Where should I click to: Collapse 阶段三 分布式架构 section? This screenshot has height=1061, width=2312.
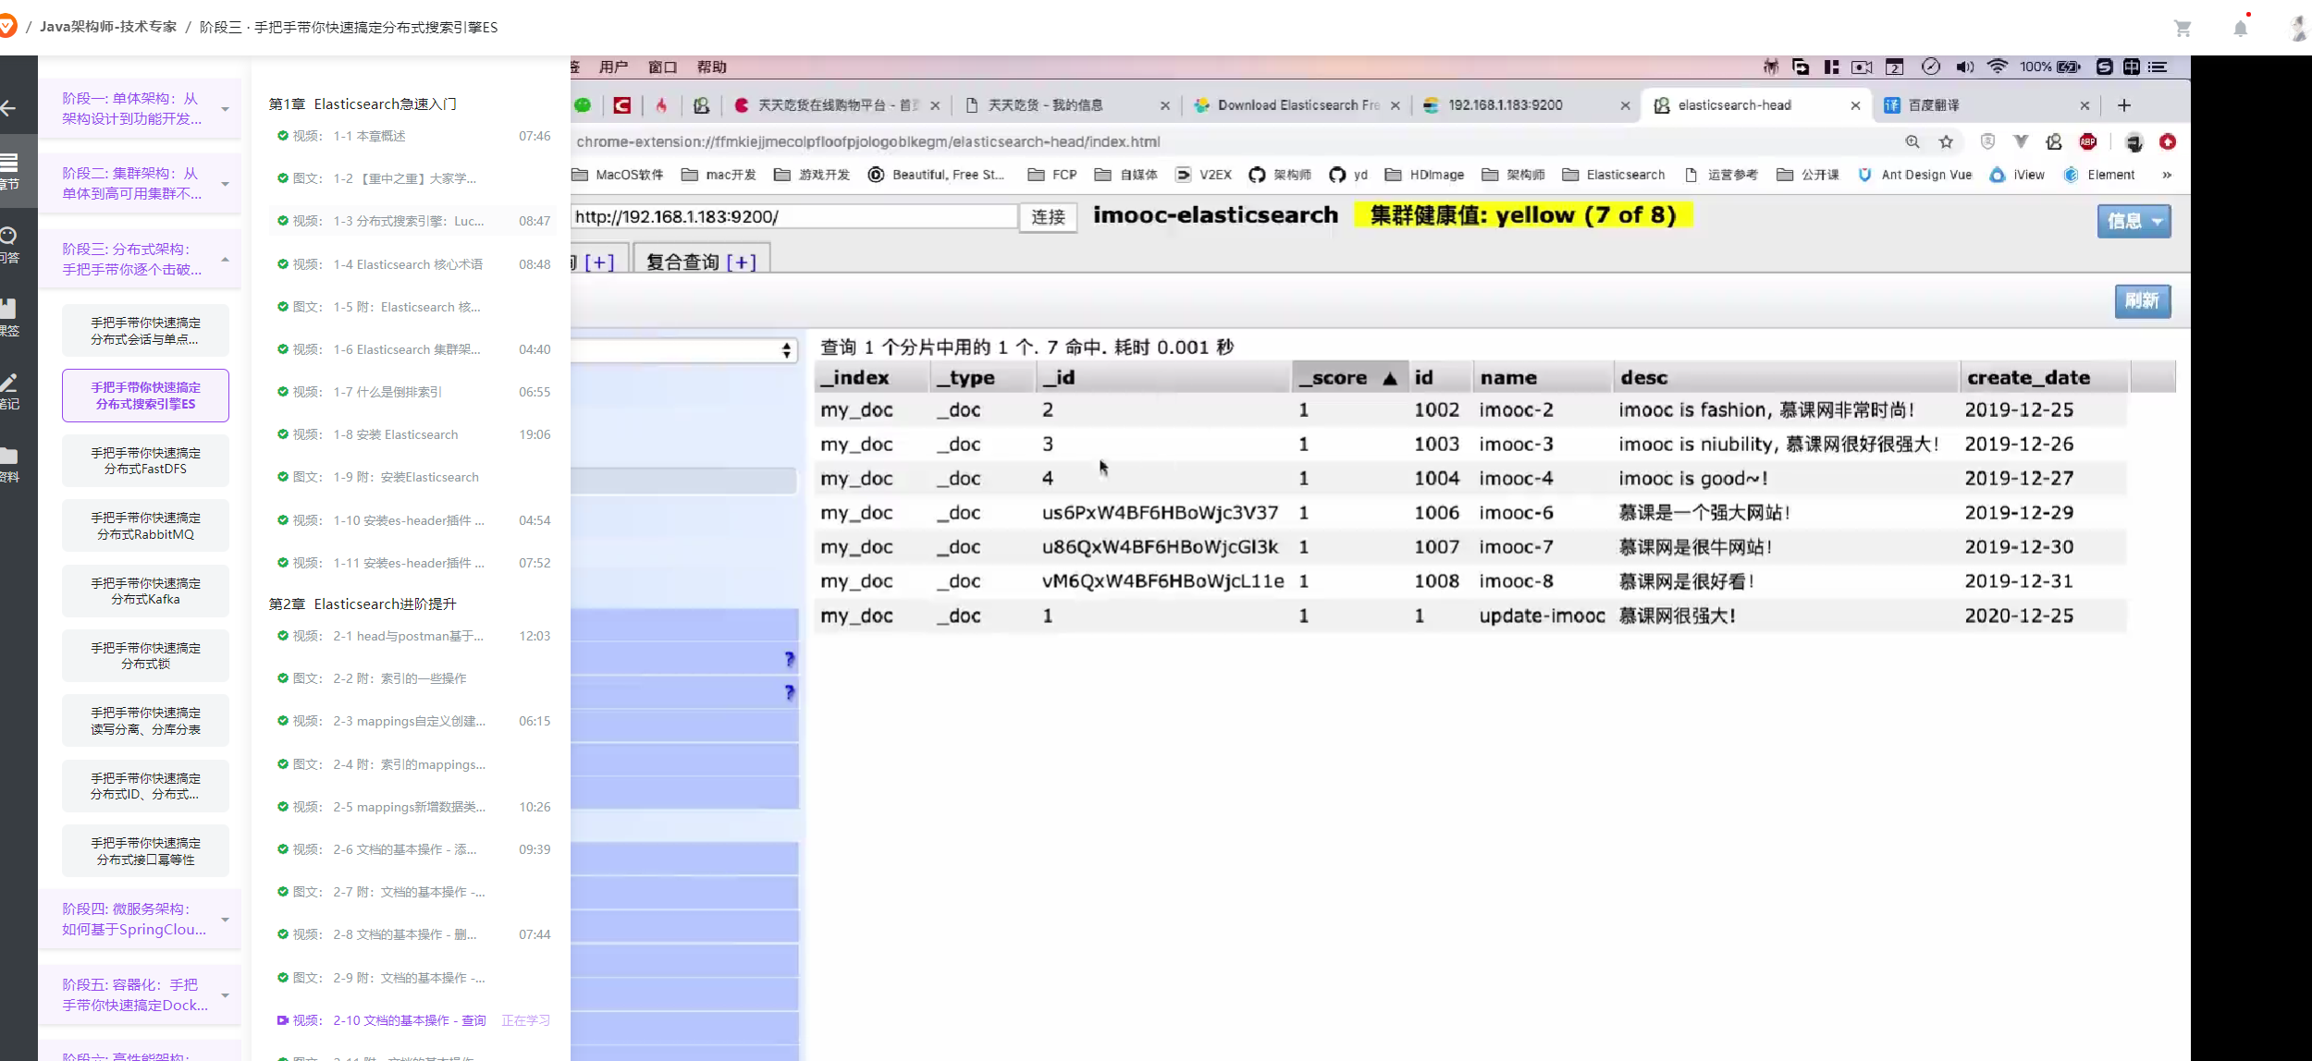click(x=140, y=260)
